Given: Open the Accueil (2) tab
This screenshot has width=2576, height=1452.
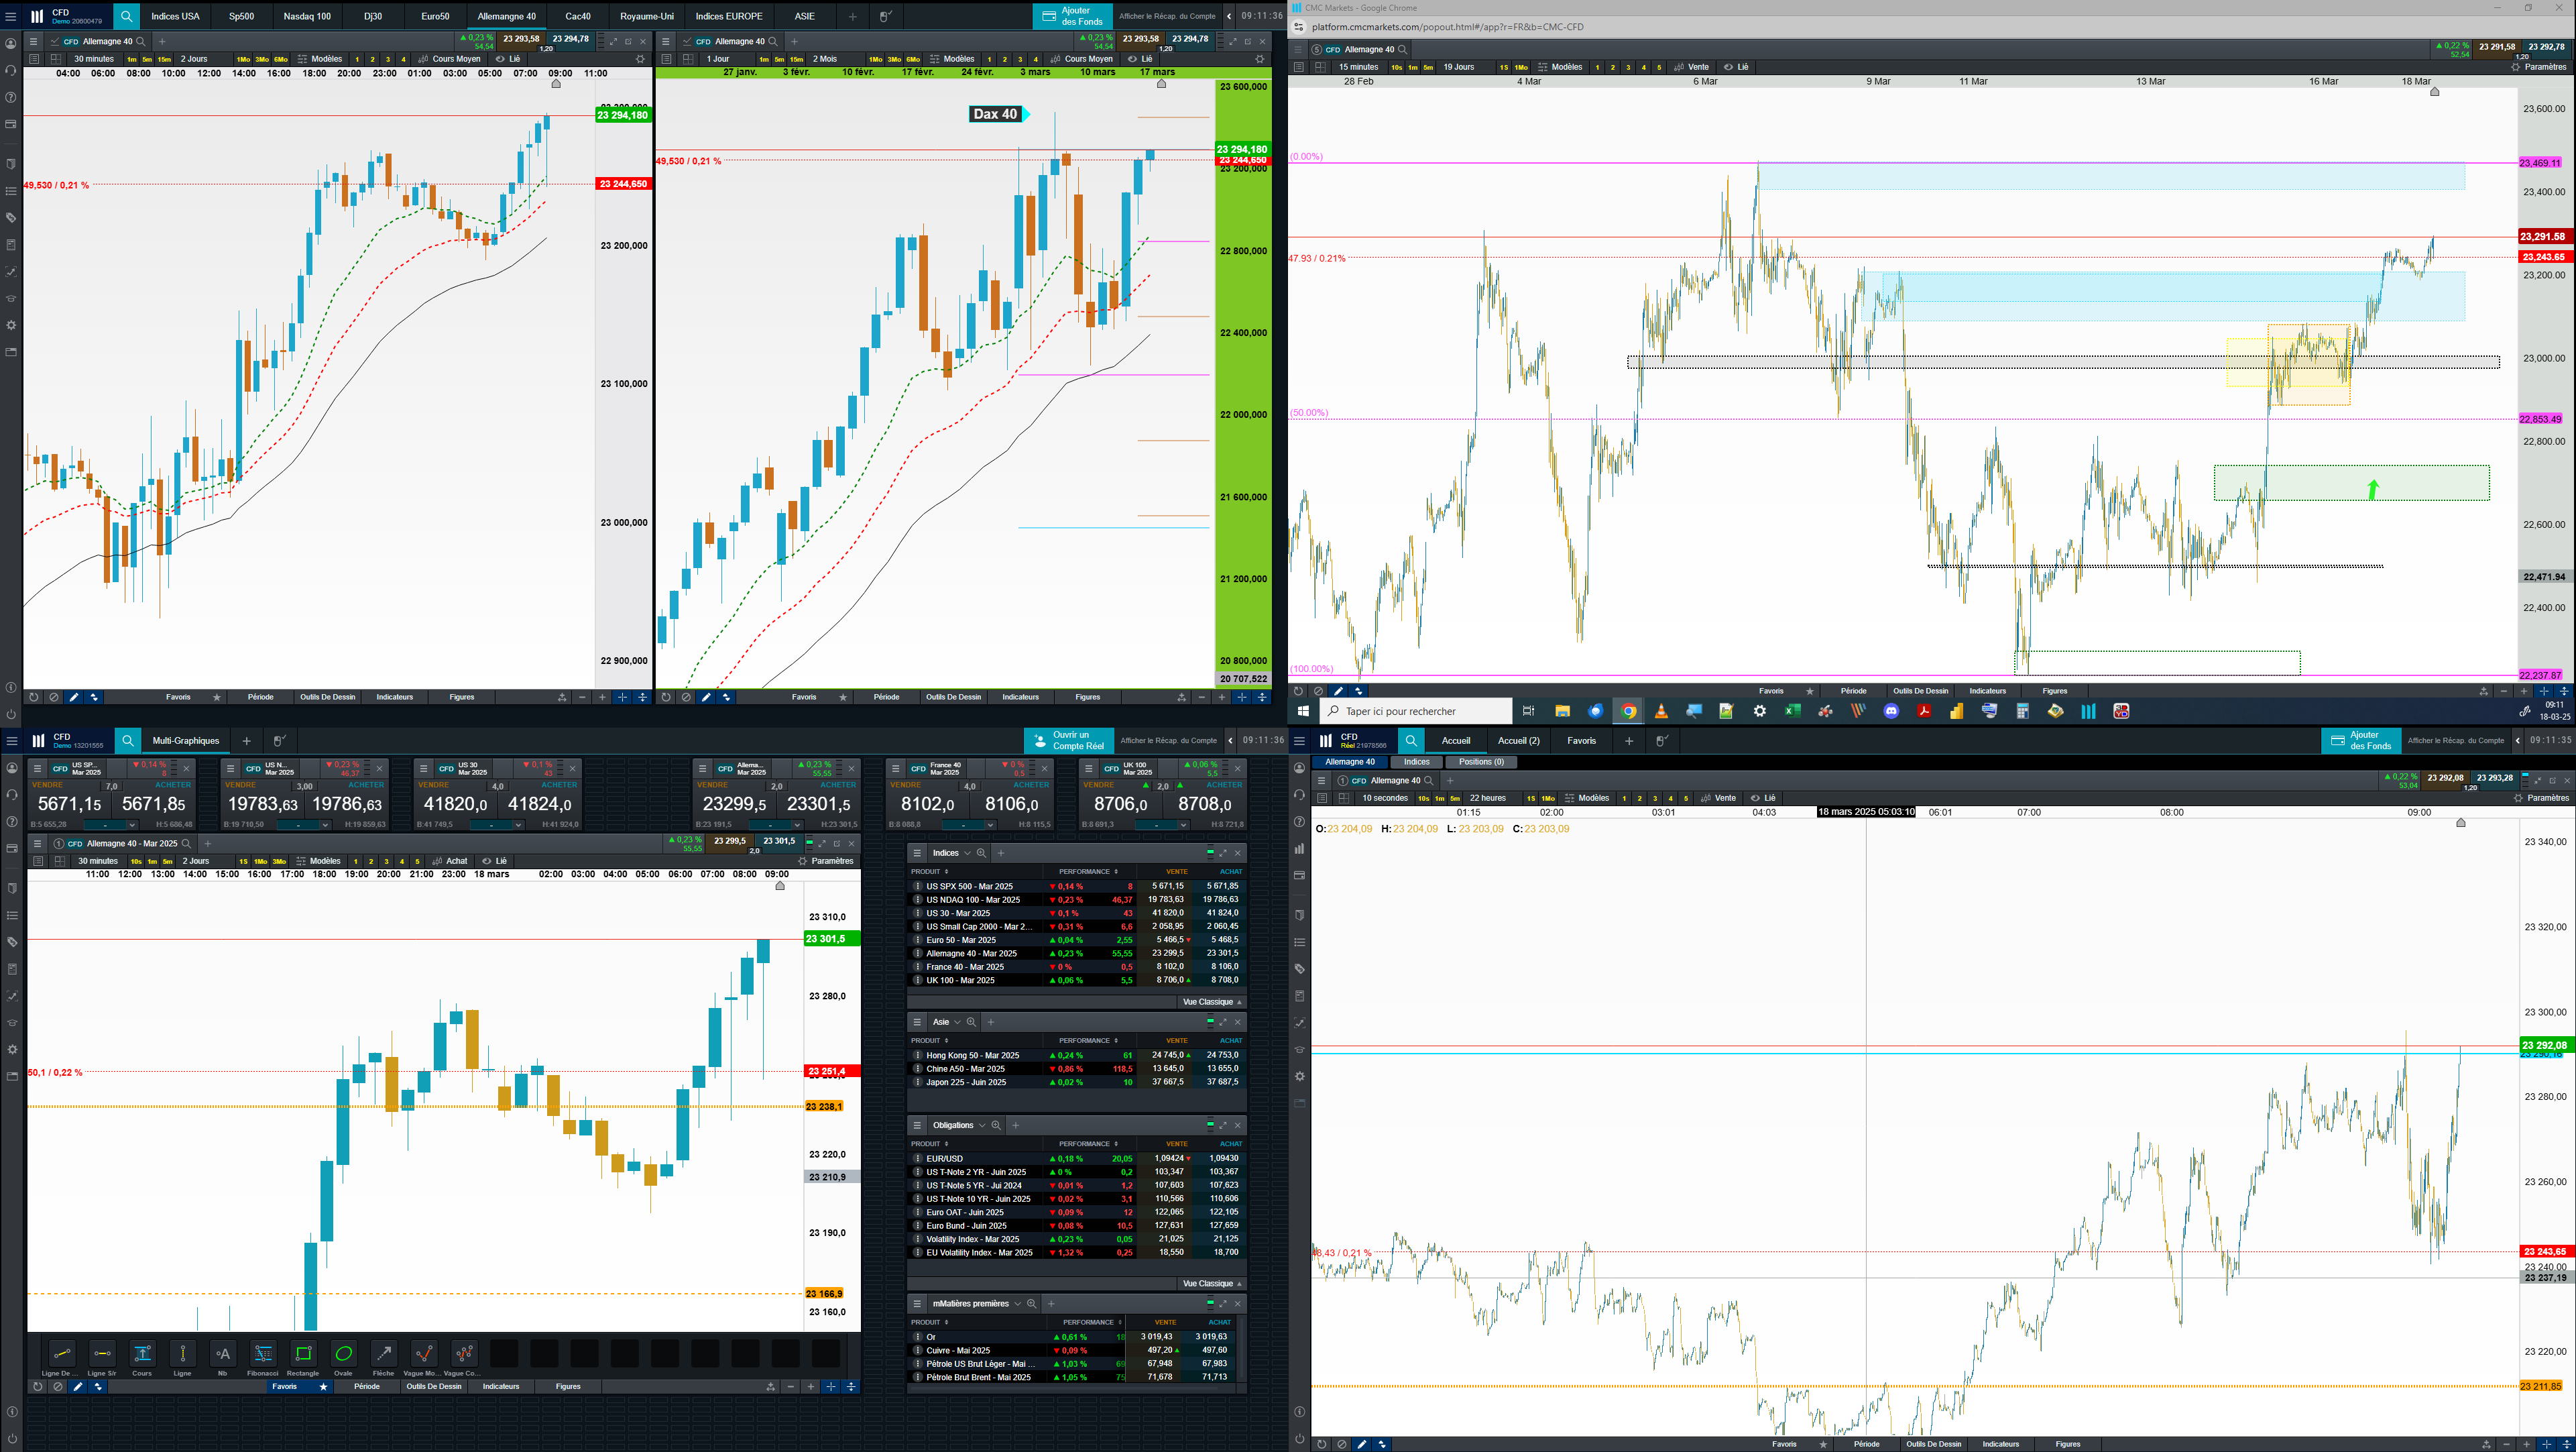Looking at the screenshot, I should (x=1518, y=741).
